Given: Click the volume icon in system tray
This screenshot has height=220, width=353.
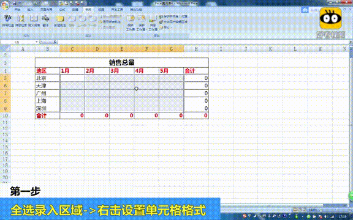Looking at the screenshot, I should (326, 216).
